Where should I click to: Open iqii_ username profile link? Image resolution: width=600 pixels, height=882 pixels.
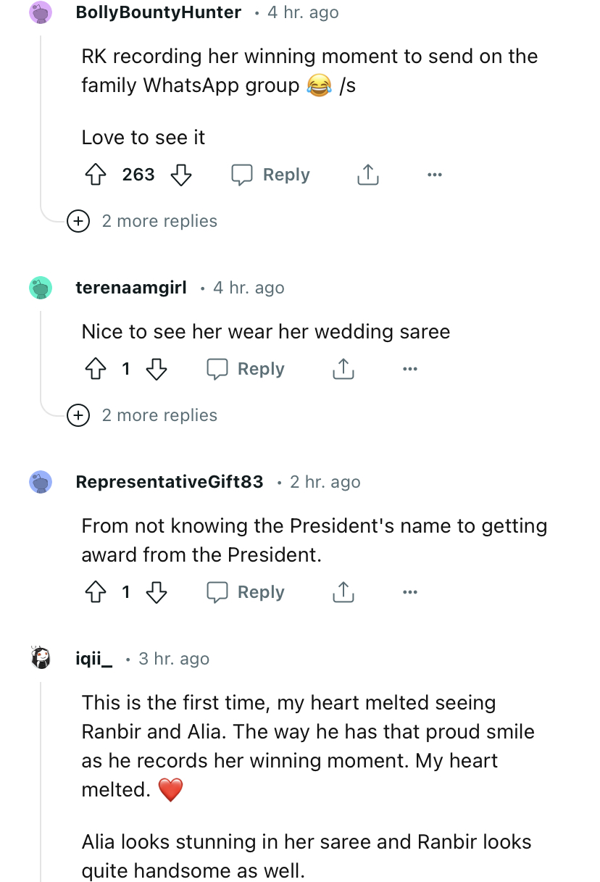point(93,659)
